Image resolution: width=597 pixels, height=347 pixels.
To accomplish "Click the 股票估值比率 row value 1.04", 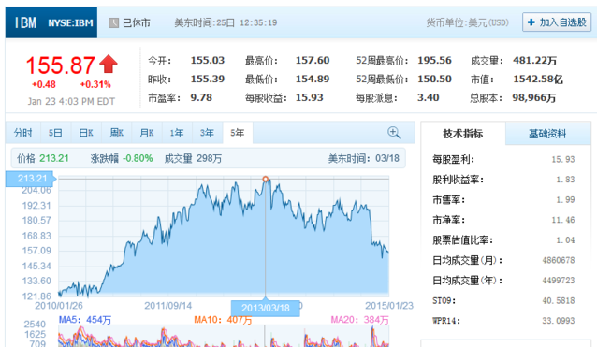I will [565, 239].
